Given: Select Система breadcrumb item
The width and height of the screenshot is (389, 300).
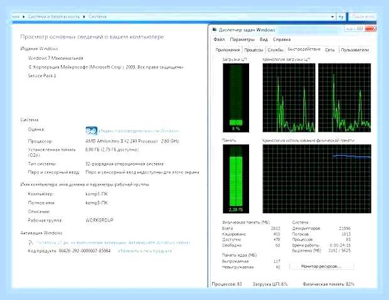Looking at the screenshot, I should (x=97, y=16).
